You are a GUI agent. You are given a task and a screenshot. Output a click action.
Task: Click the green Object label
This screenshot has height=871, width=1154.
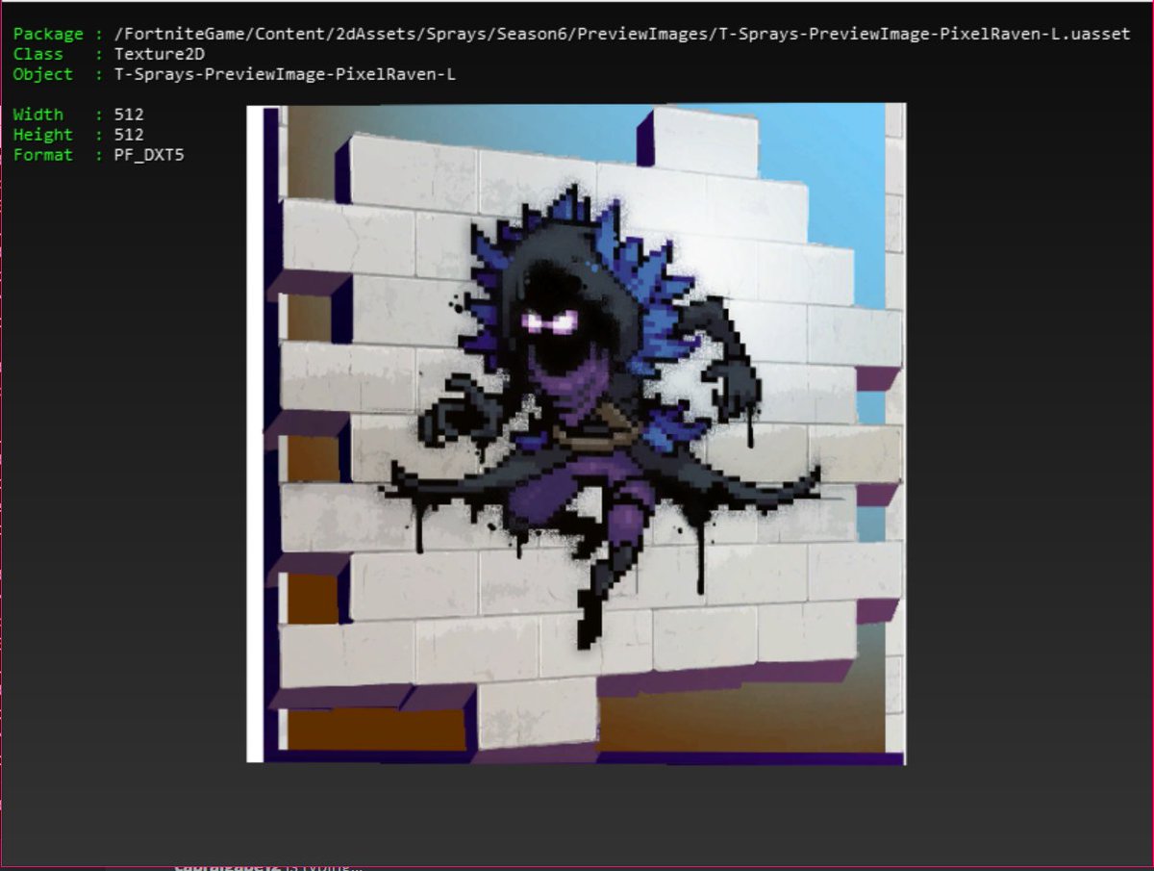pyautogui.click(x=43, y=74)
